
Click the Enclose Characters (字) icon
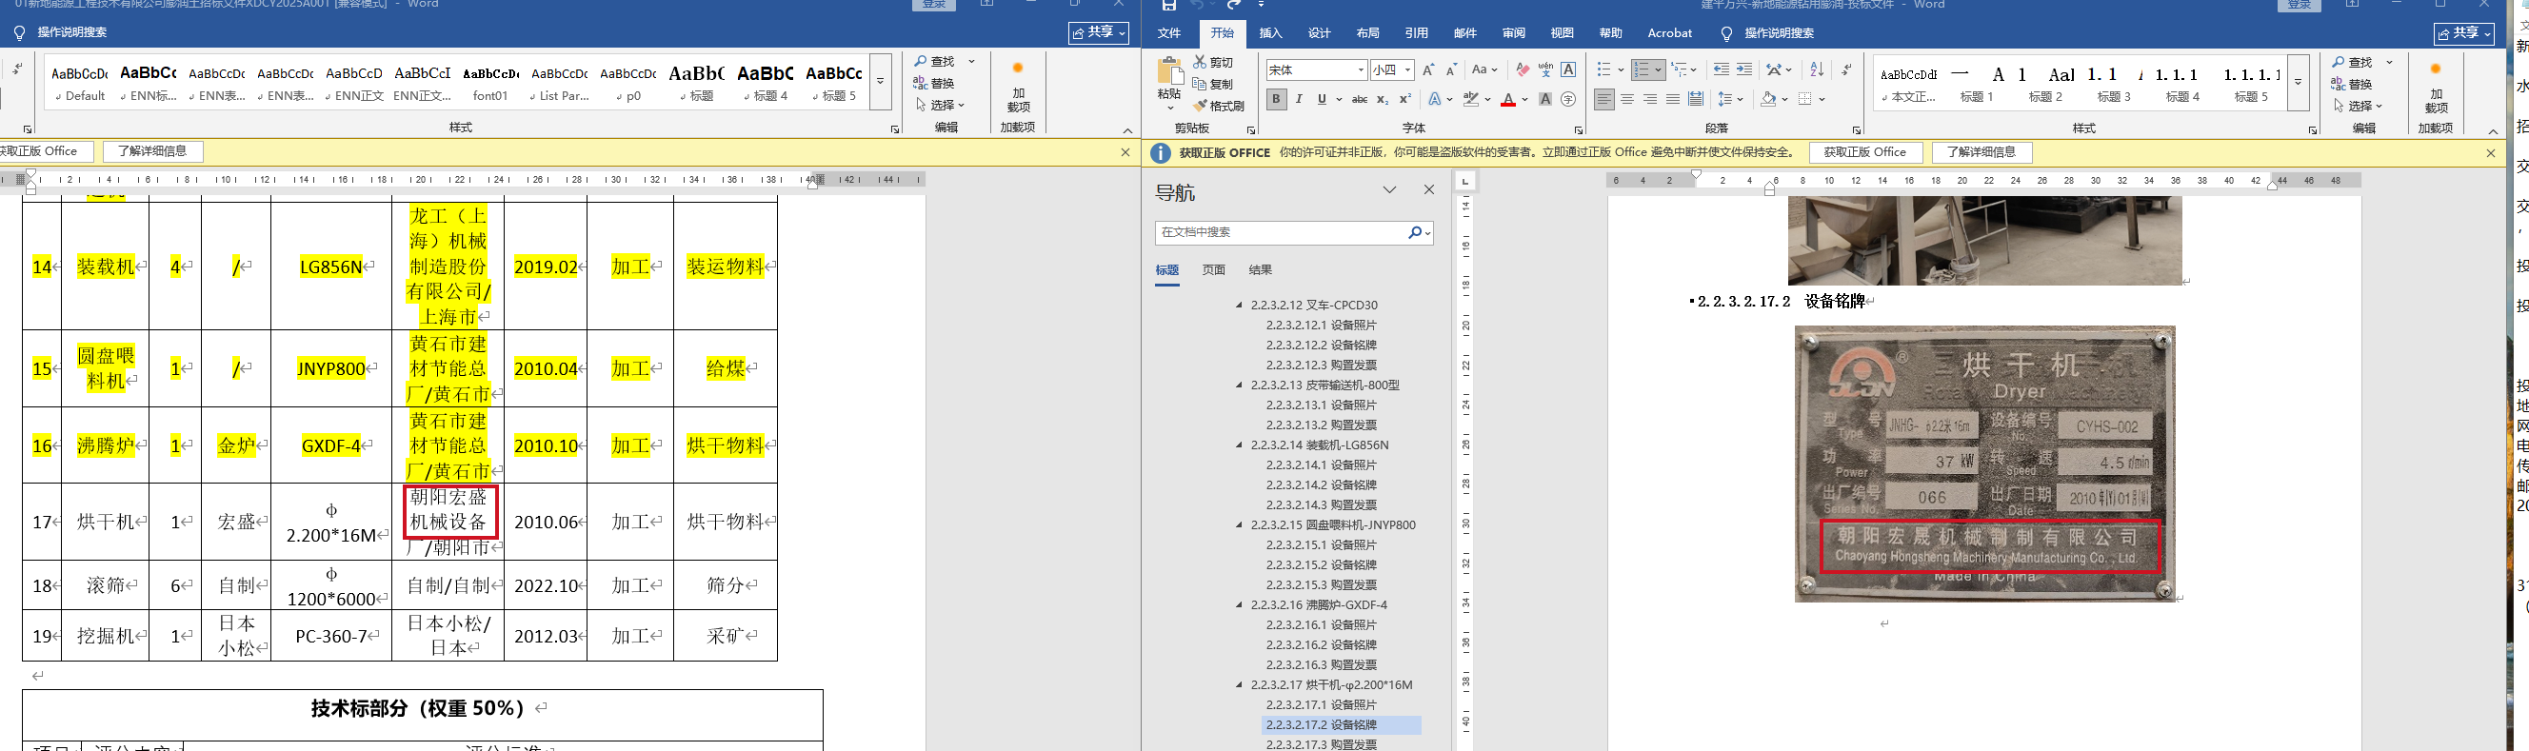point(1569,99)
